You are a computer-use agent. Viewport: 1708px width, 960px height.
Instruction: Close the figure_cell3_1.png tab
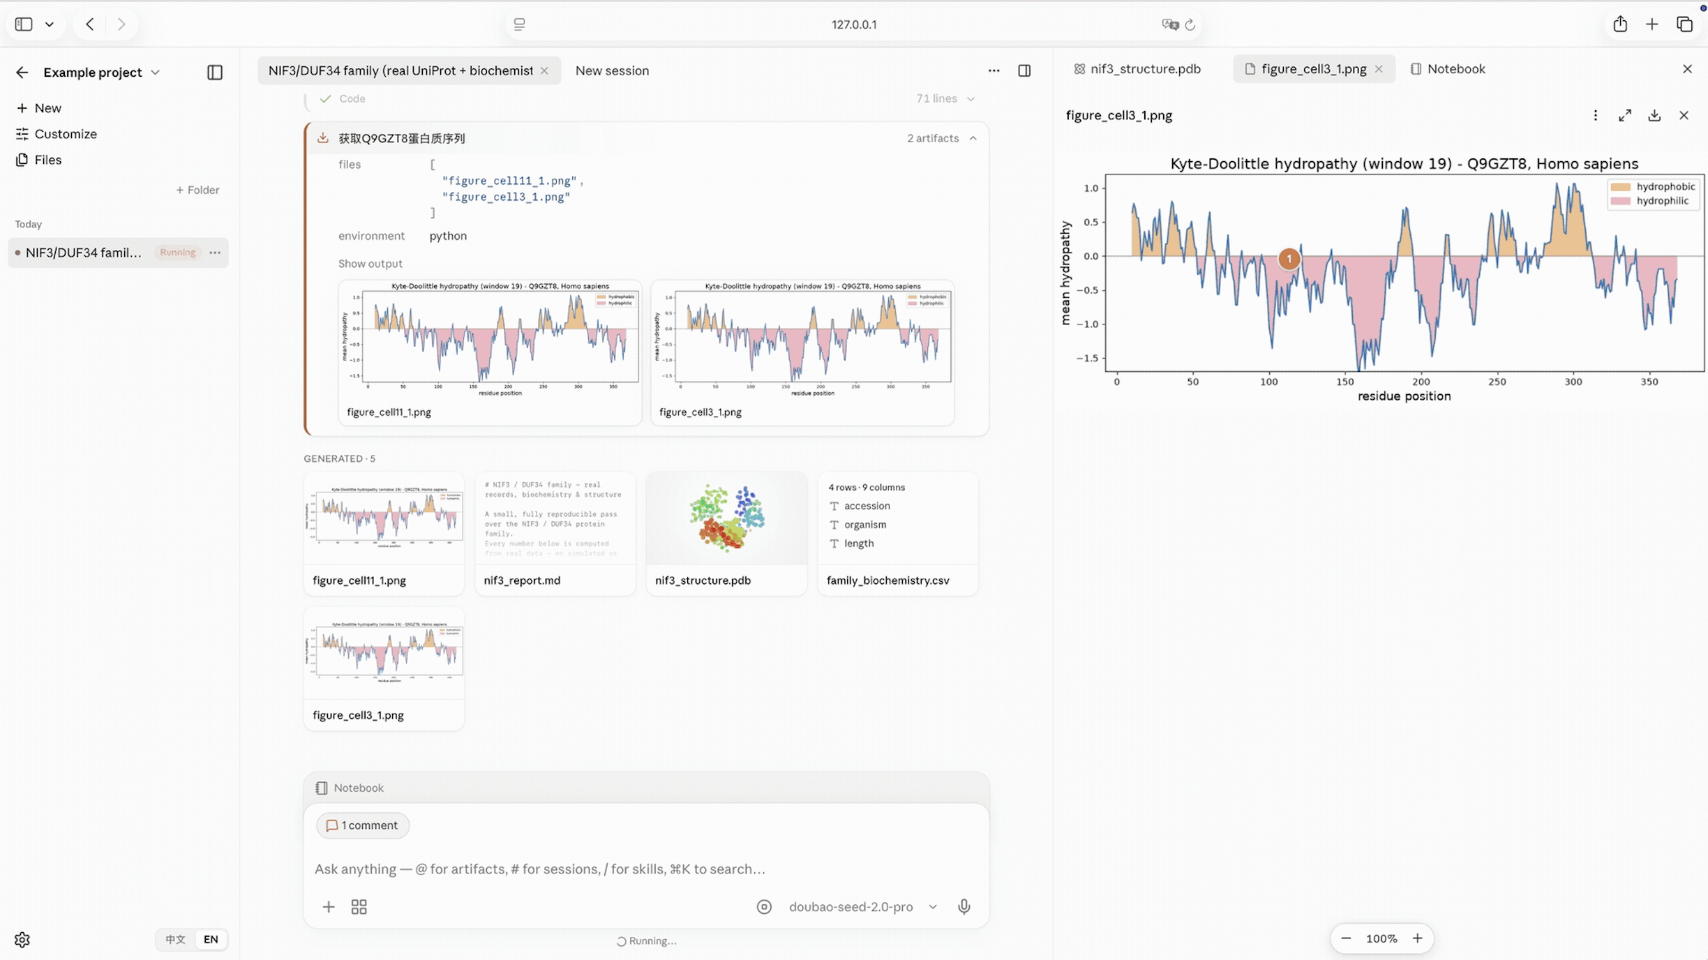pyautogui.click(x=1379, y=69)
